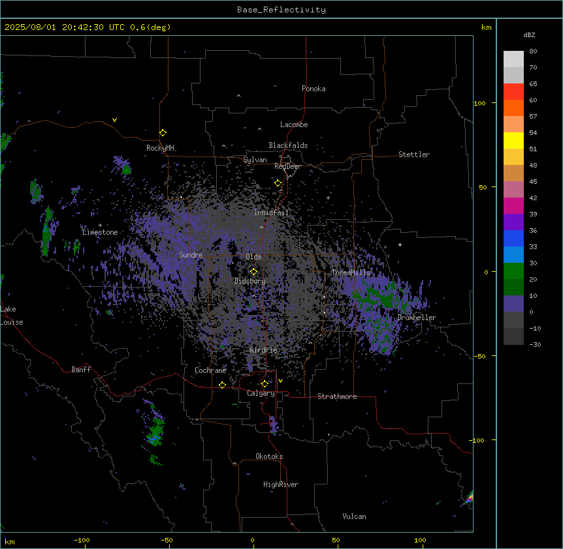
Task: Click the ThreeHills label
Action: 351,273
